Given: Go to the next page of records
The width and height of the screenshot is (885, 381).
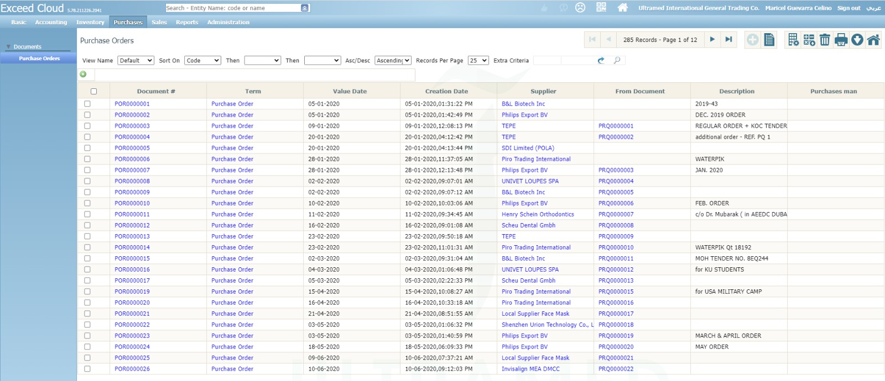Looking at the screenshot, I should coord(712,39).
